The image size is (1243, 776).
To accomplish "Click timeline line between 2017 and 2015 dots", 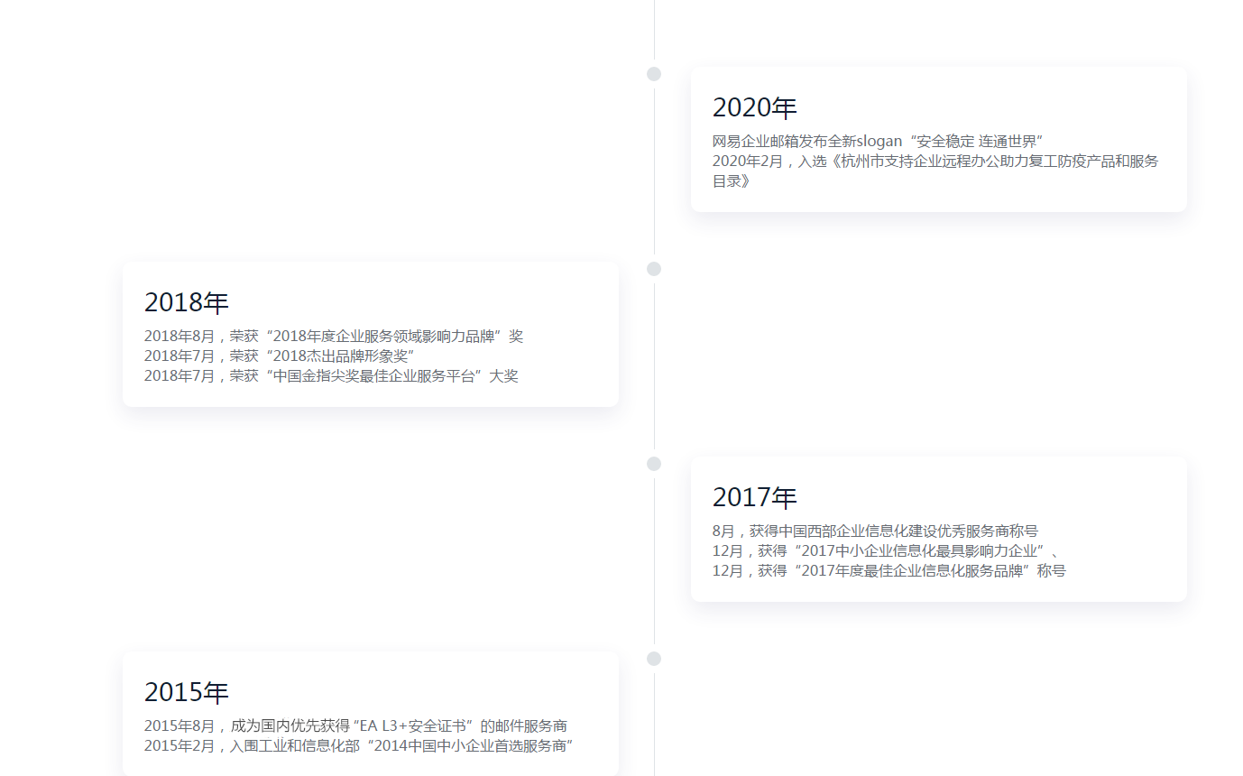I will click(x=654, y=561).
